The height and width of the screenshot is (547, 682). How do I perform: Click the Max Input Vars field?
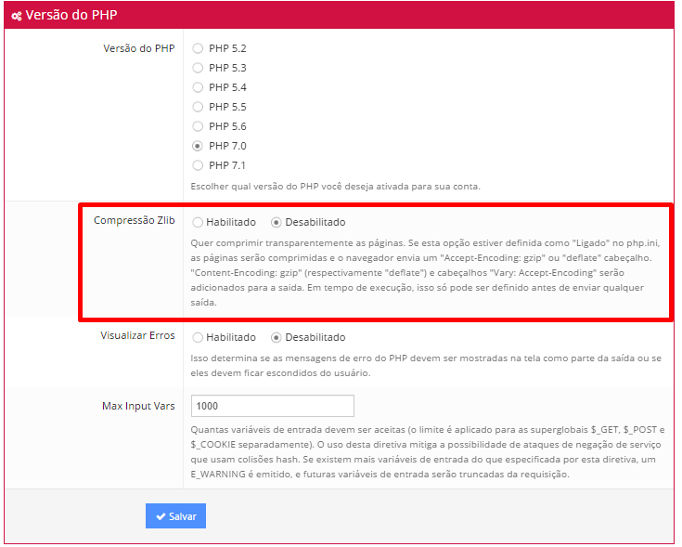(x=272, y=406)
